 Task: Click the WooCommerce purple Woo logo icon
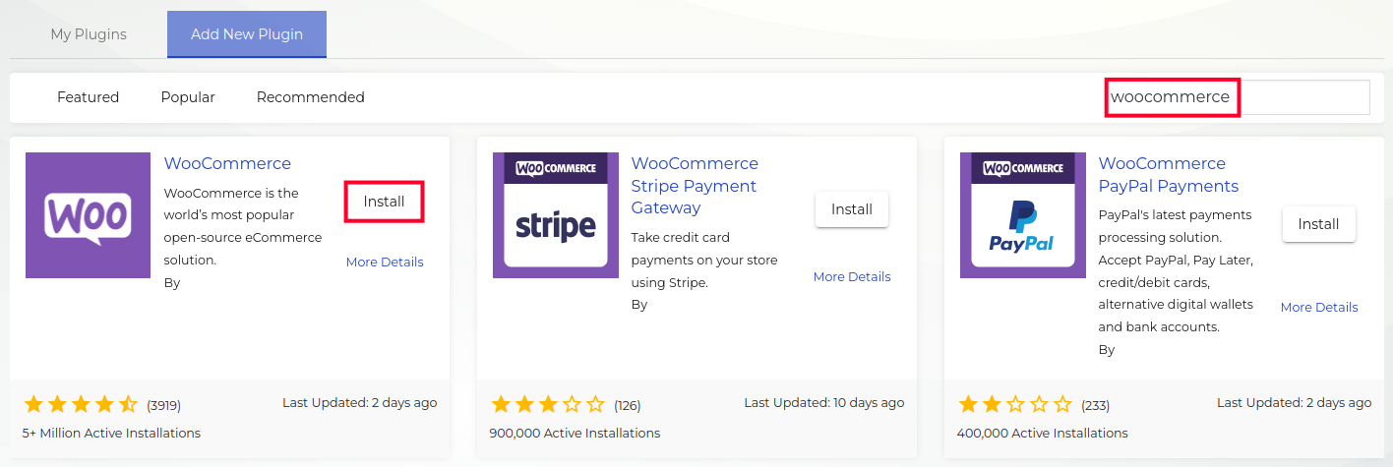88,215
